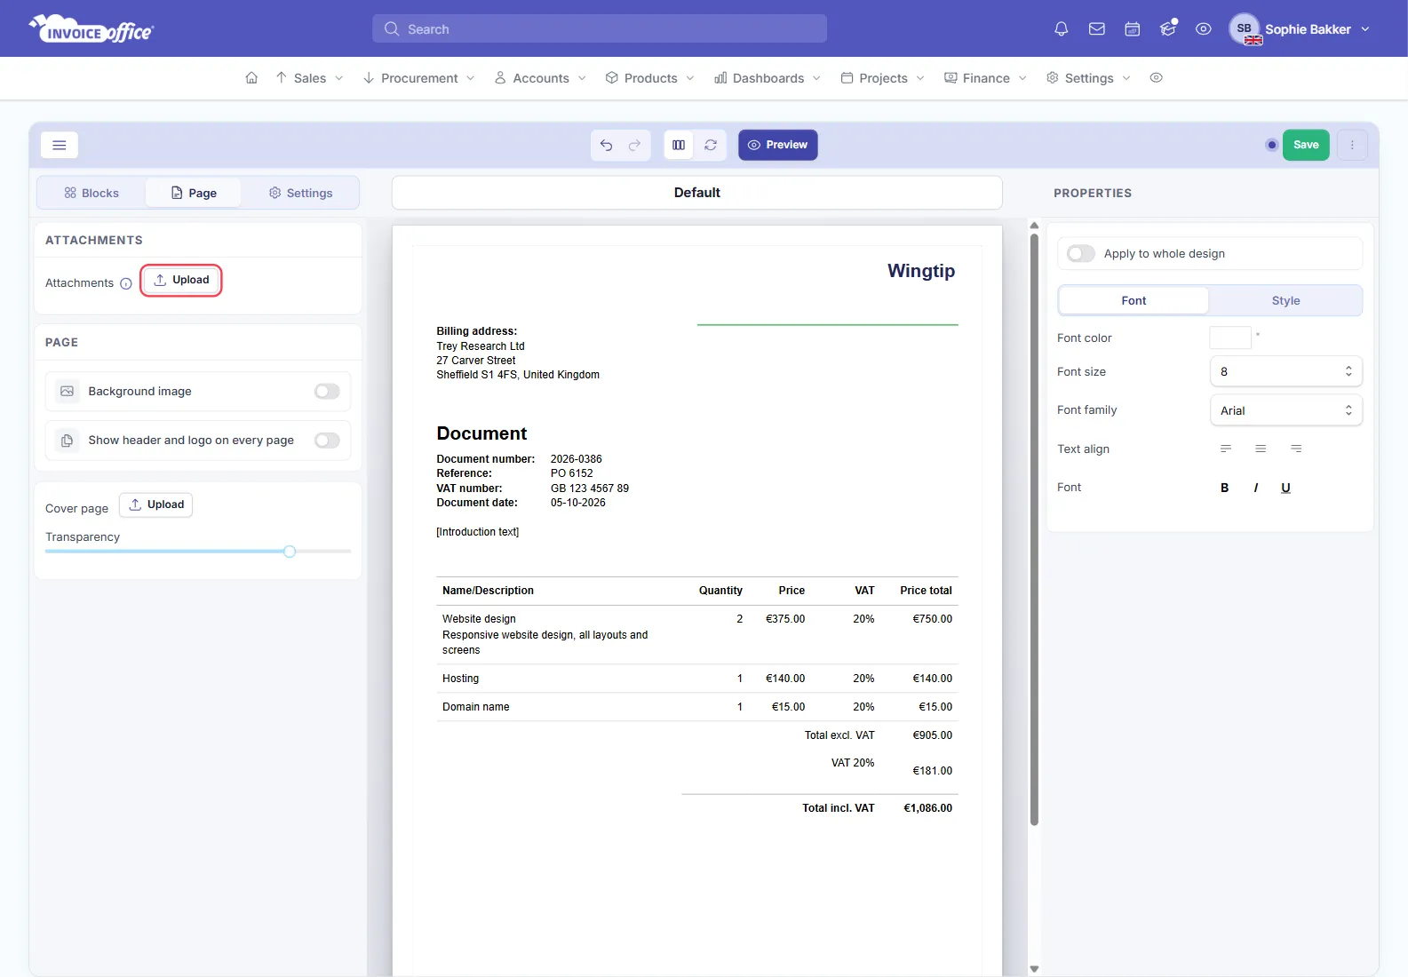Expand the Products menu
The height and width of the screenshot is (977, 1408).
point(649,78)
